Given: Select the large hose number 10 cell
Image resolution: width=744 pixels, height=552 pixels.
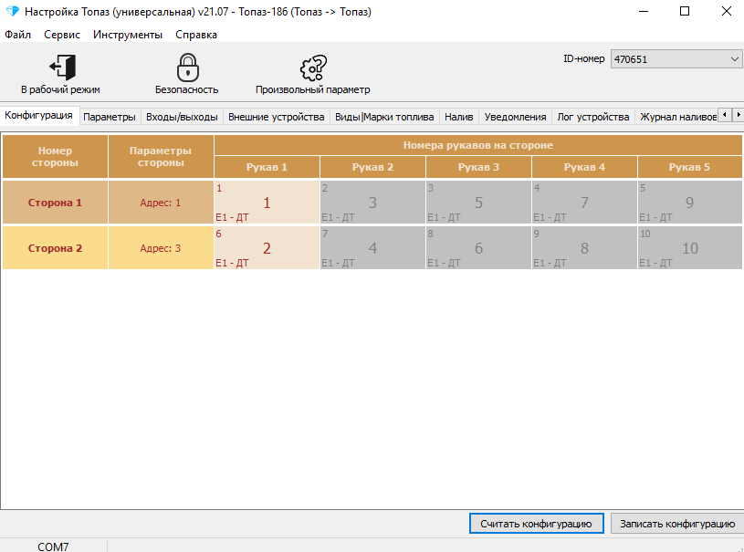Looking at the screenshot, I should tap(690, 248).
